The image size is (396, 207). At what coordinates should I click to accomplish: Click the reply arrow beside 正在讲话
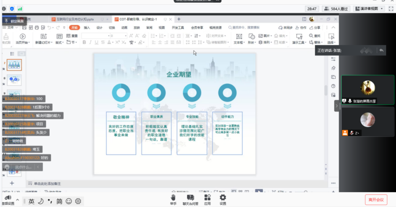(382, 50)
